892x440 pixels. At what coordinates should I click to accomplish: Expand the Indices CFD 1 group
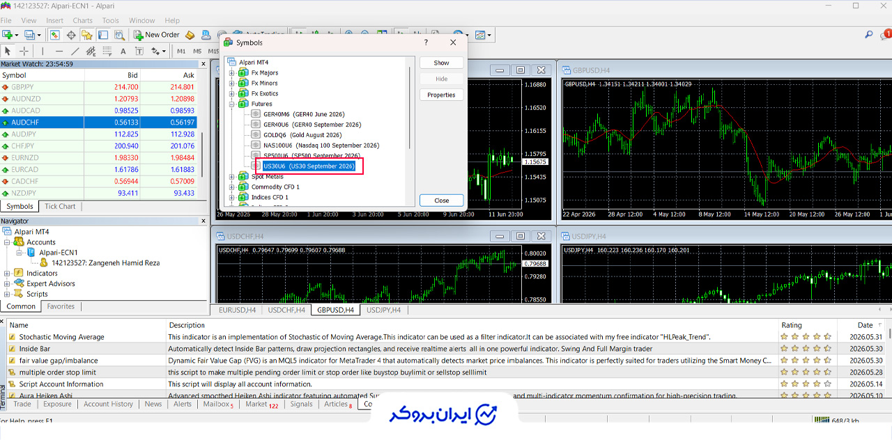[x=232, y=198]
